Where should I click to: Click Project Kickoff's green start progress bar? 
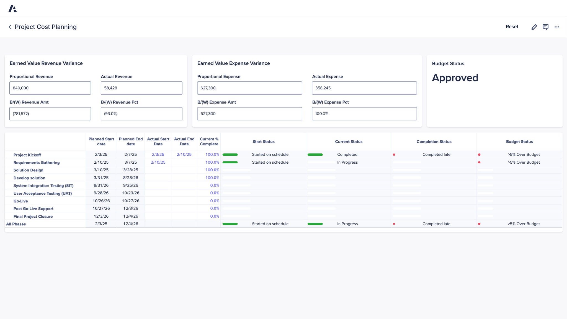pyautogui.click(x=230, y=155)
